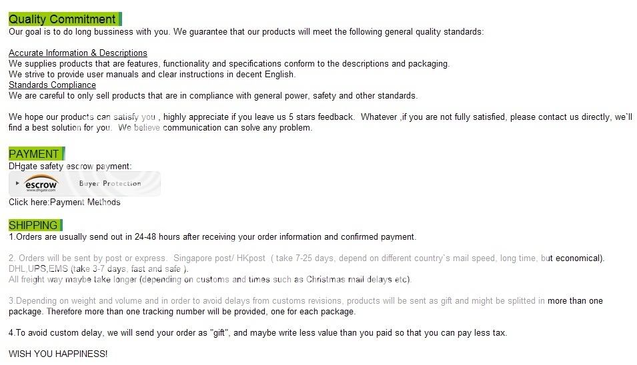Click the shipping point 1 about 24-48 hours
Screen dimensions: 637x365
coord(213,237)
